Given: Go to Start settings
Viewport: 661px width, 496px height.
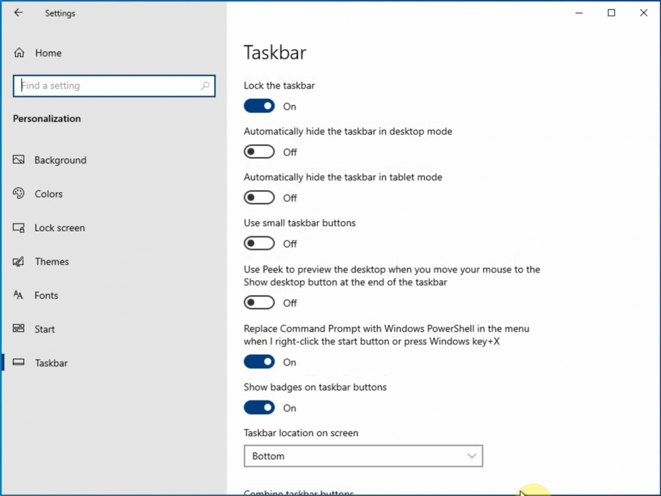Looking at the screenshot, I should click(x=45, y=329).
